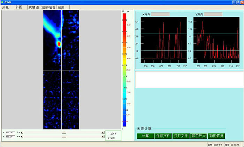
Task: Open the 测量 menu
Action: [x=6, y=7]
